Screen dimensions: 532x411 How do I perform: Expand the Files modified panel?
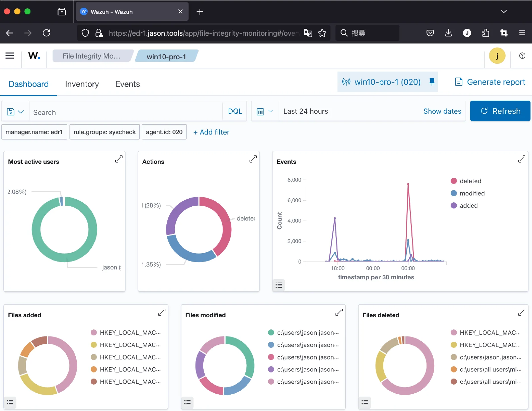pyautogui.click(x=339, y=312)
